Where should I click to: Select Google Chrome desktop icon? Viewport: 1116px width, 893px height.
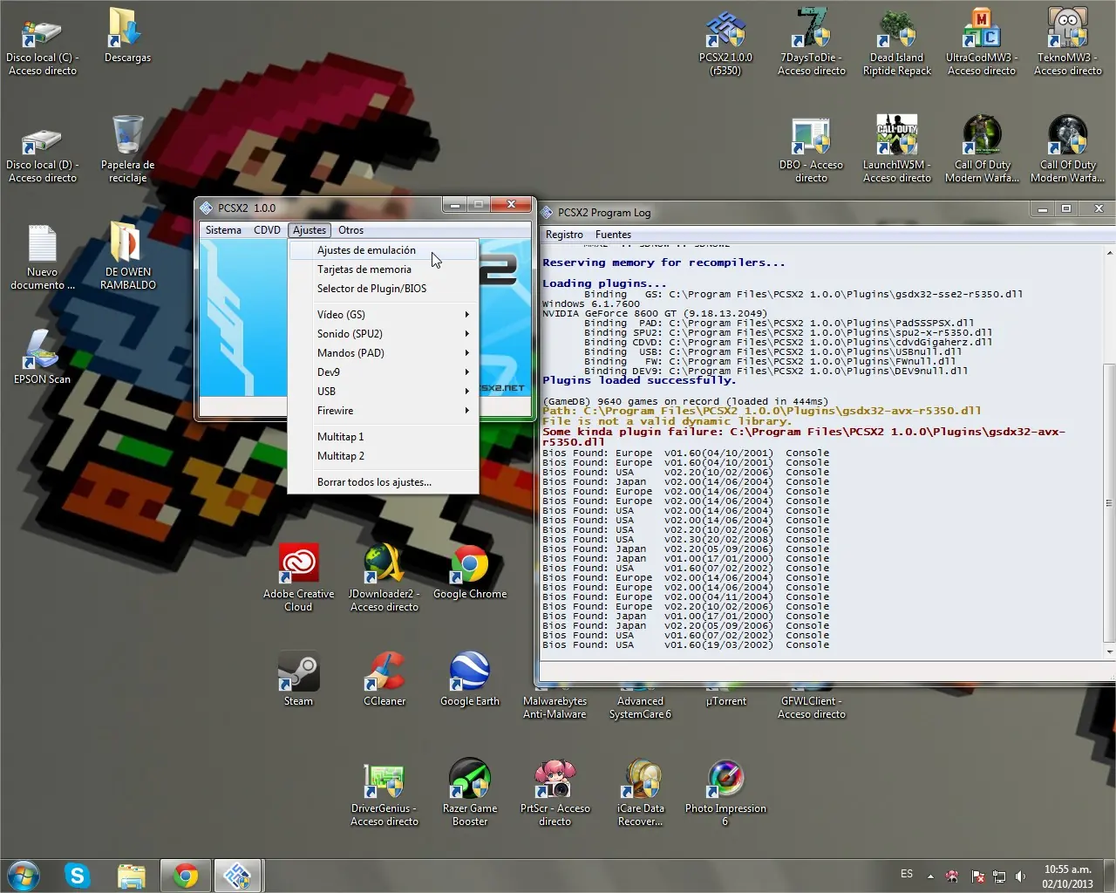pyautogui.click(x=470, y=572)
